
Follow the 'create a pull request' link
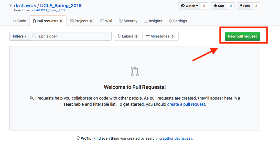[x=186, y=104]
